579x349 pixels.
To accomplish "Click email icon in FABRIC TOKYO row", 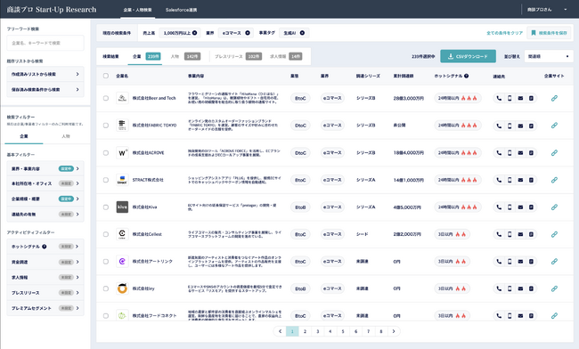I will (520, 126).
